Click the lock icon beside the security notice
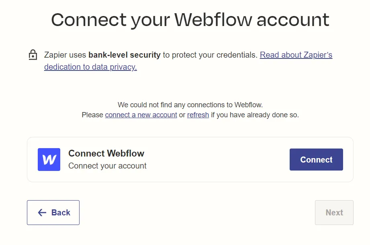Viewport: 370px width, 245px height. [33, 55]
